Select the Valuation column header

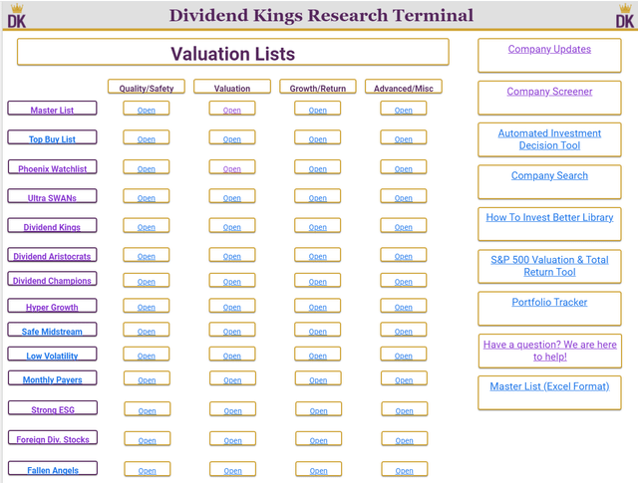(x=232, y=87)
